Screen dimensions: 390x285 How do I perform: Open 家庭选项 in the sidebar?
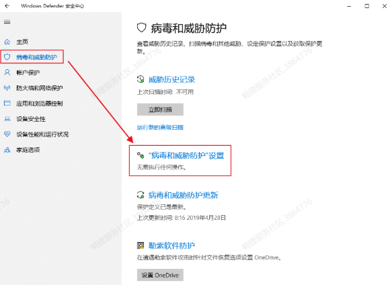coord(28,150)
